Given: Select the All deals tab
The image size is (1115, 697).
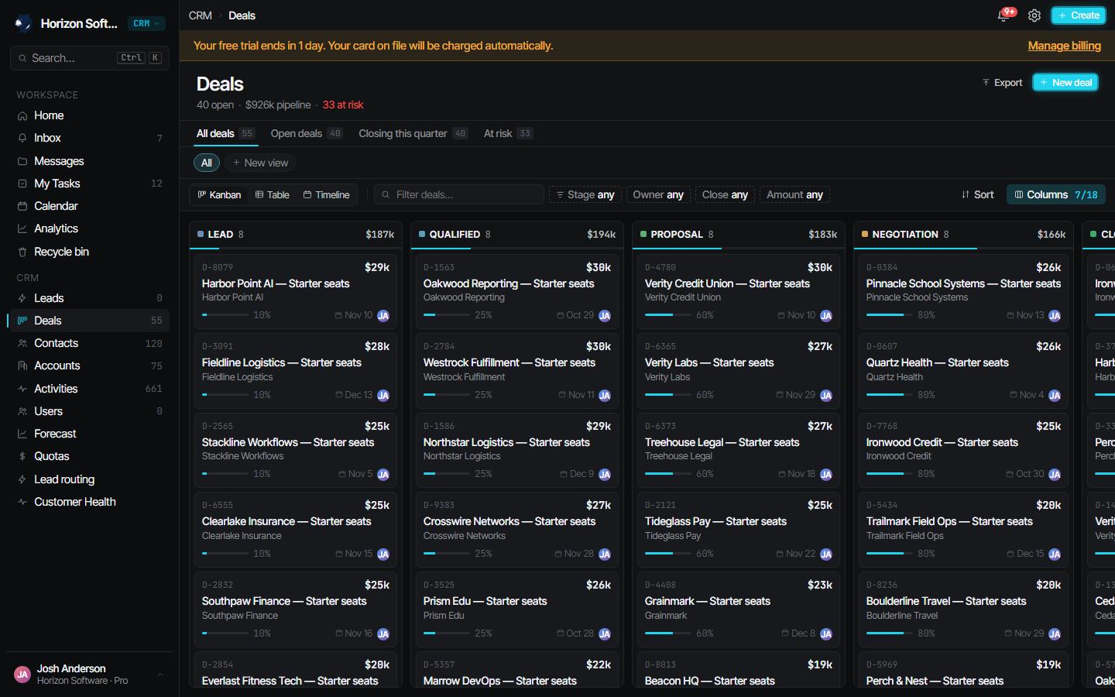Looking at the screenshot, I should [225, 133].
